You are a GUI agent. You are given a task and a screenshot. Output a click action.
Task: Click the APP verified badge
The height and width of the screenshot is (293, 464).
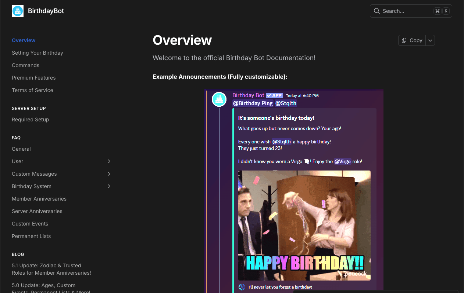pos(274,96)
